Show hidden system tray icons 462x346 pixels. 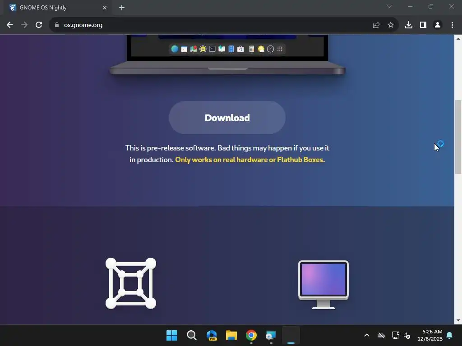click(367, 335)
